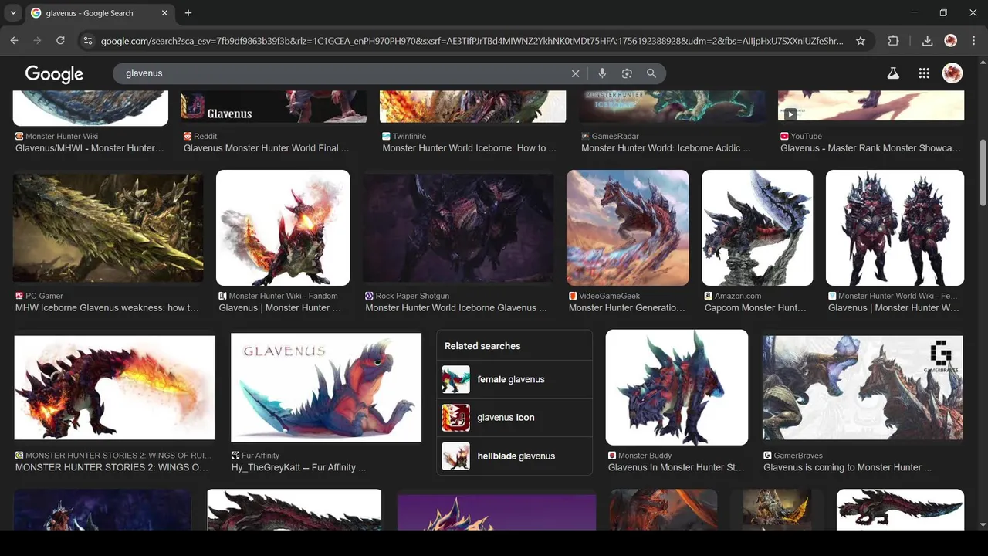Open Fur Affinity Glavenus drawing

[x=327, y=388]
